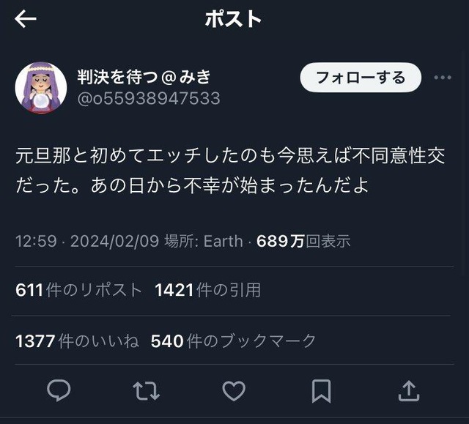Select the post body text

click(x=230, y=171)
